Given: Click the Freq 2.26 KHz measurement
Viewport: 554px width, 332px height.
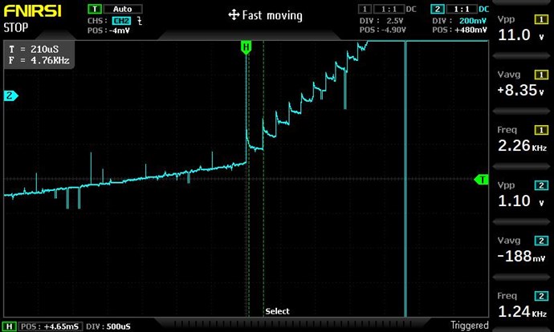Looking at the screenshot, I should (x=522, y=140).
